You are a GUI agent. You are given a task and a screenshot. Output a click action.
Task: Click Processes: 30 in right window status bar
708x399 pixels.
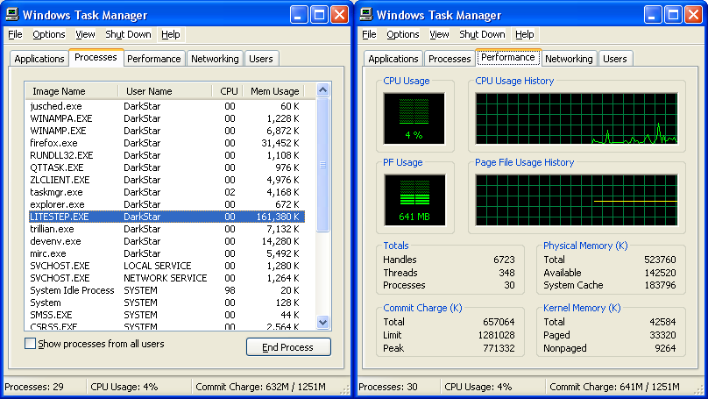[388, 387]
